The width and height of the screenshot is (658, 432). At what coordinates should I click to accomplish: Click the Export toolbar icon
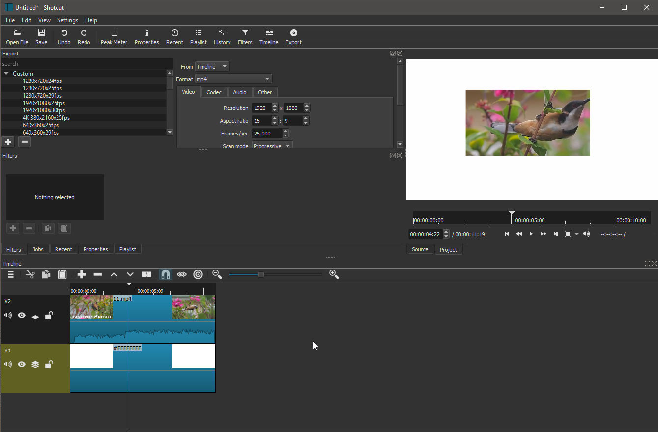point(293,37)
